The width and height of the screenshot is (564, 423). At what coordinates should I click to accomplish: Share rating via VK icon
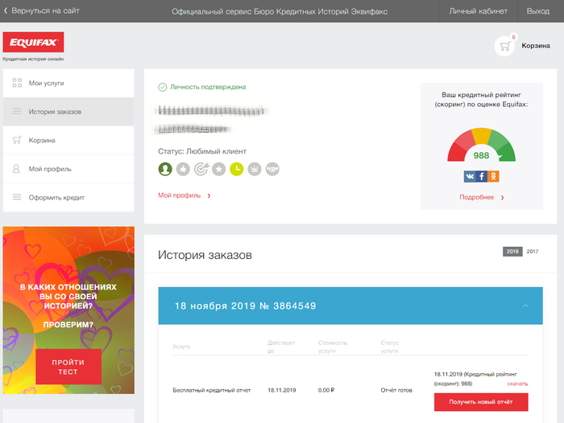tap(470, 176)
